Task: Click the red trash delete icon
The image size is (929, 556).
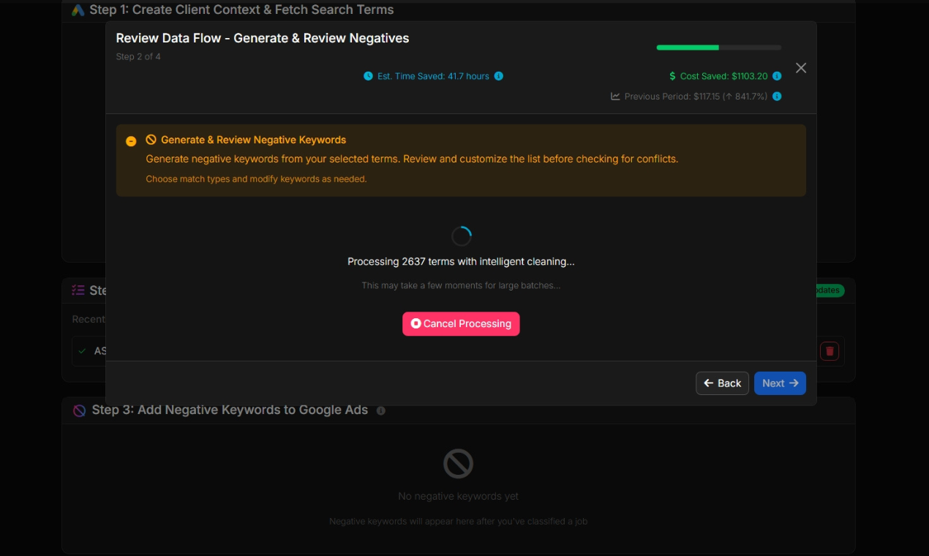Action: pyautogui.click(x=830, y=351)
